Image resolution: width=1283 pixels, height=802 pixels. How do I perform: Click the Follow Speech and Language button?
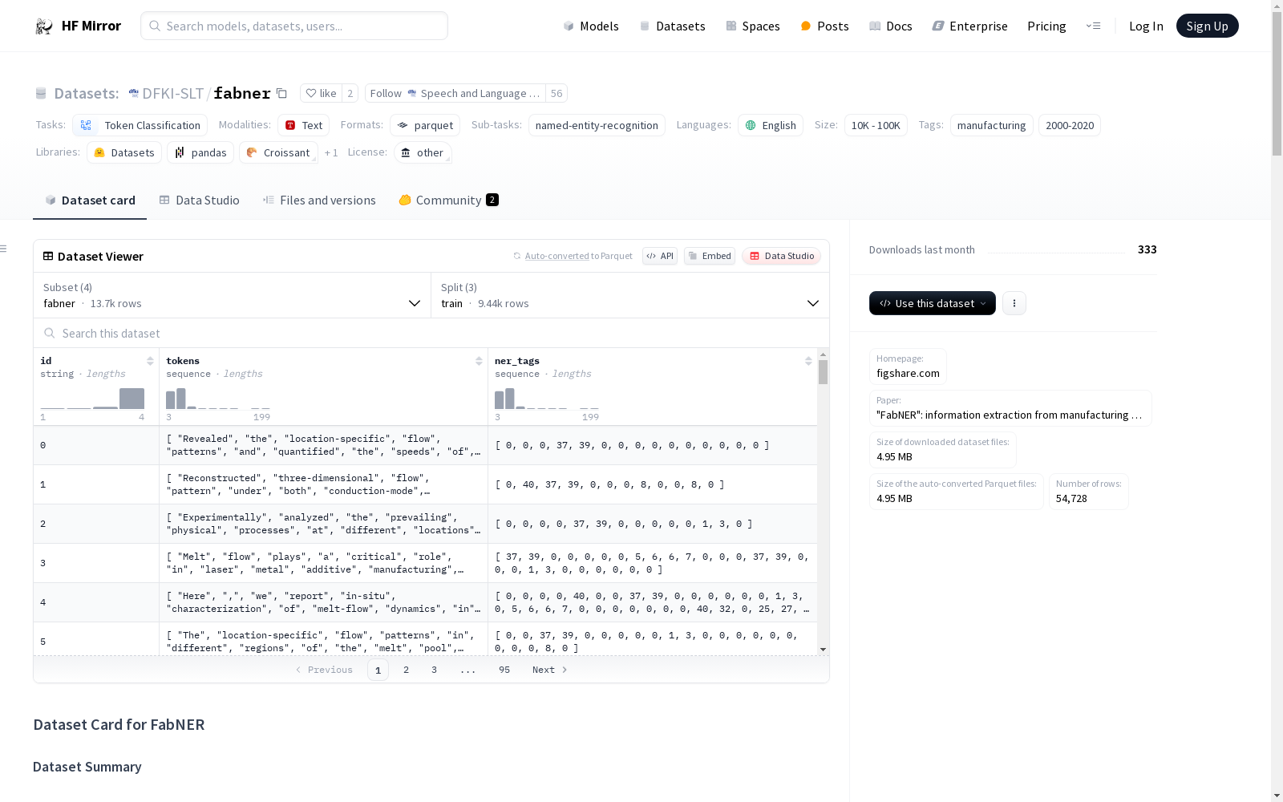[x=455, y=93]
